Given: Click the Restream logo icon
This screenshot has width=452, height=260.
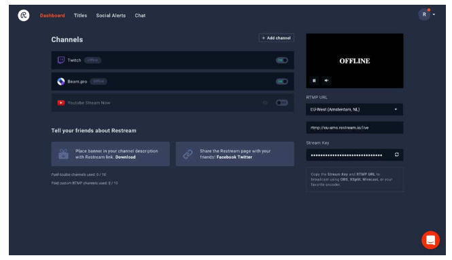Looking at the screenshot, I should (24, 15).
